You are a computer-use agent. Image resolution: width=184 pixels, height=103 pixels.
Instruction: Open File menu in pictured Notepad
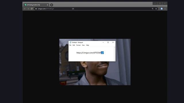coord(70,45)
